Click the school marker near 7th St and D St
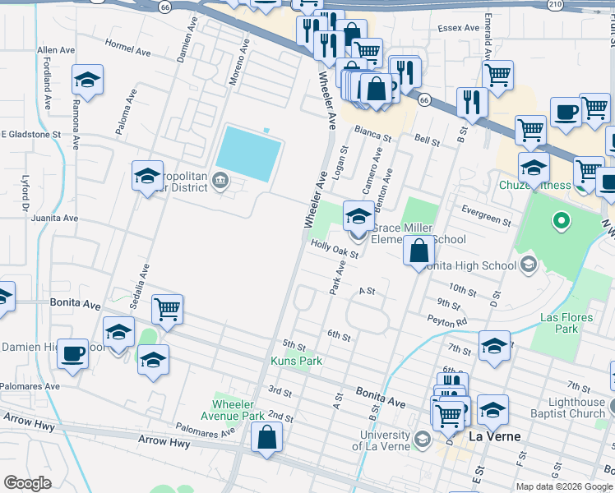The height and width of the screenshot is (493, 615). tap(495, 347)
